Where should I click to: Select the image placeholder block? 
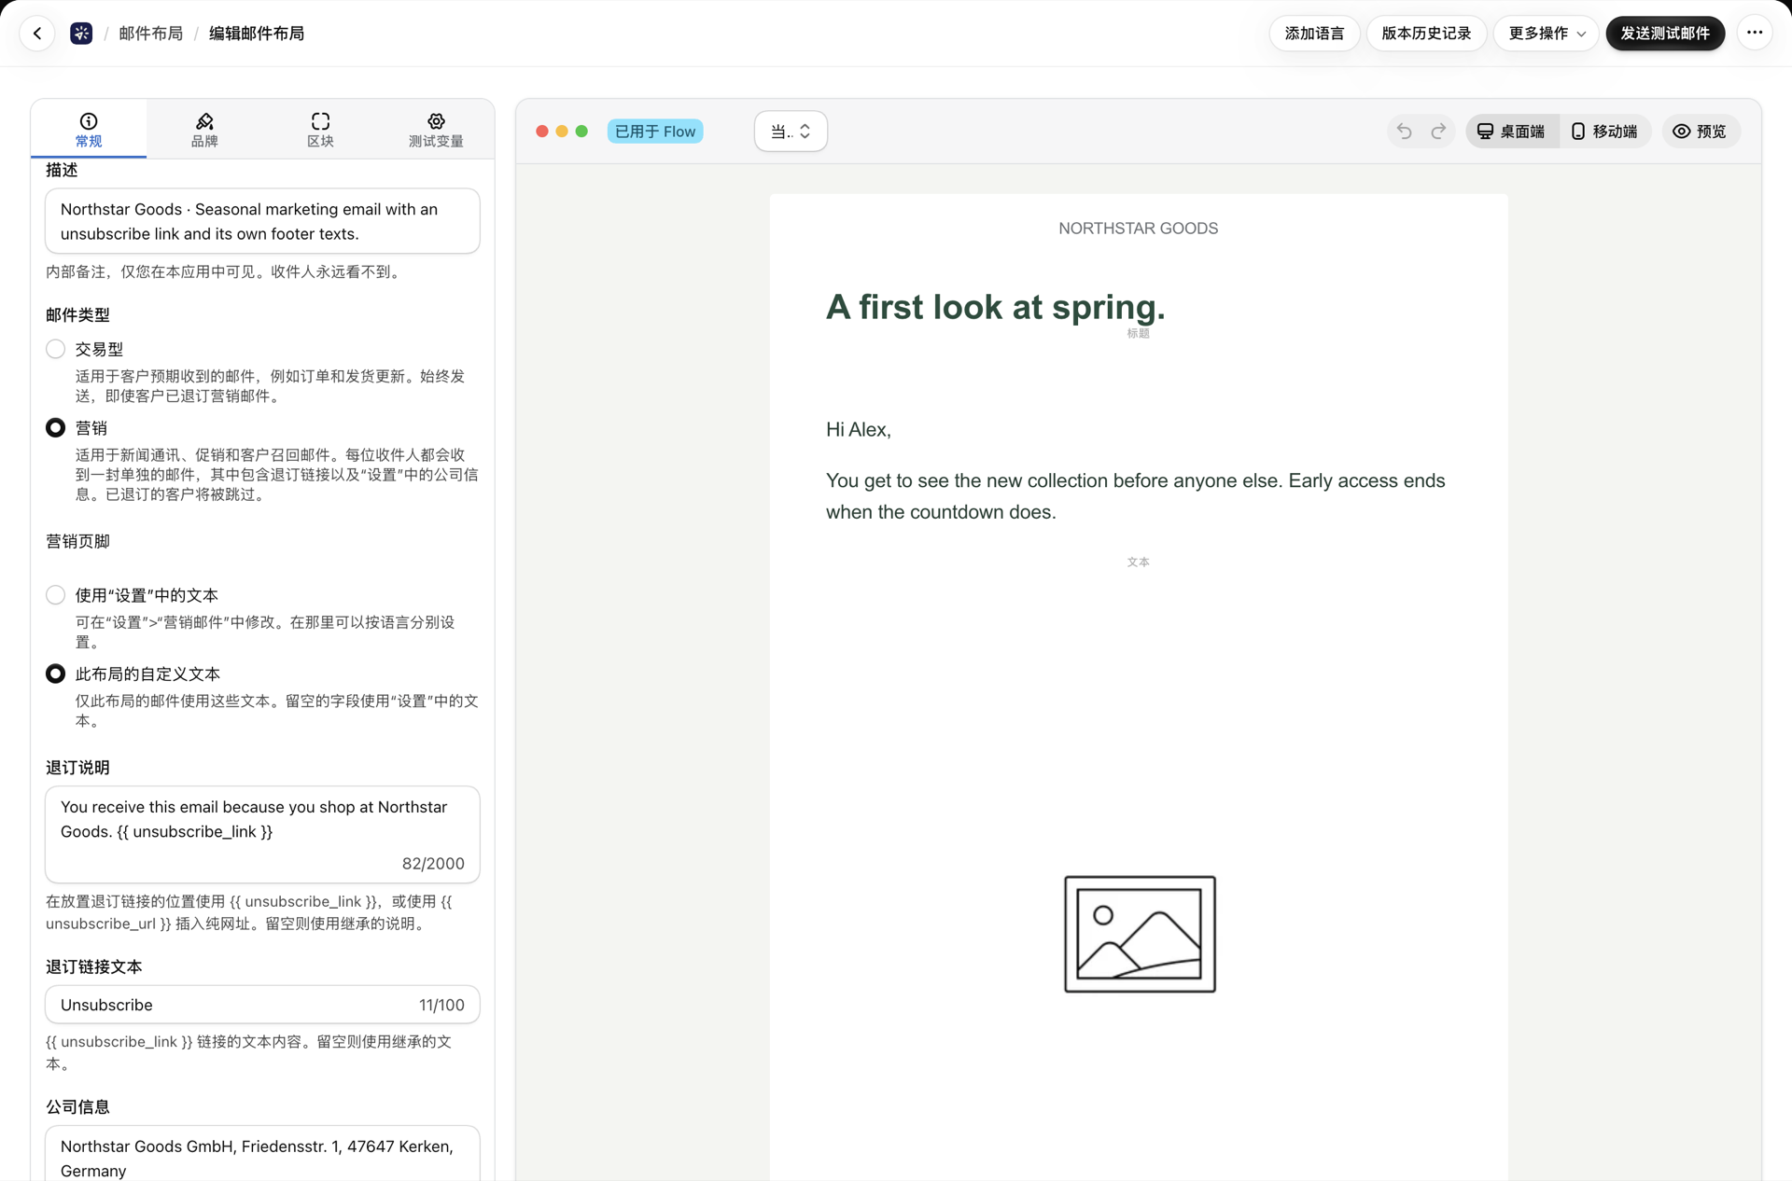(1140, 934)
